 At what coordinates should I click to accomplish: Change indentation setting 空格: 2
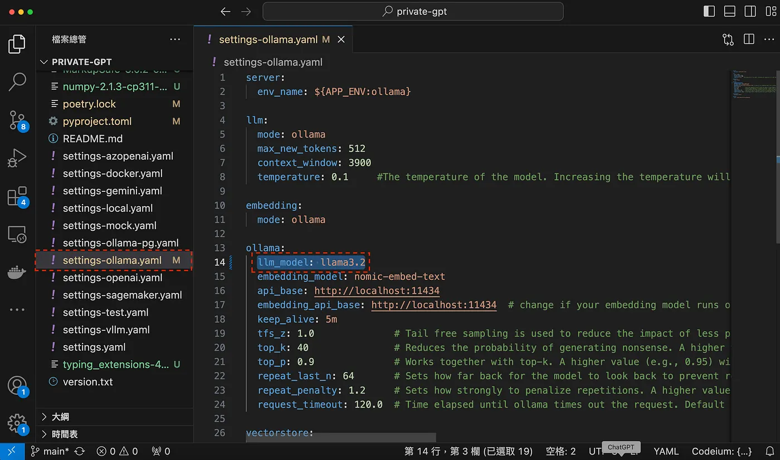(560, 451)
